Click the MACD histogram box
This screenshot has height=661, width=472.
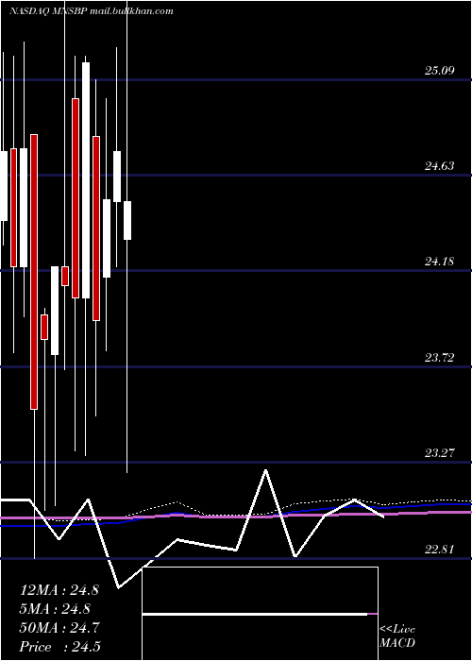click(x=260, y=614)
